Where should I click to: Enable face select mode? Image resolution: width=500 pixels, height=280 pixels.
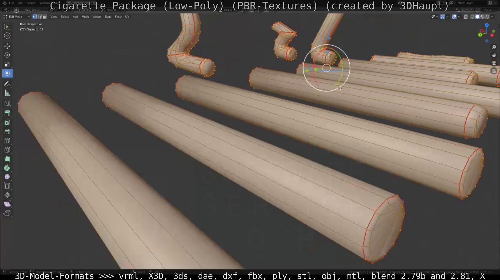(x=45, y=17)
